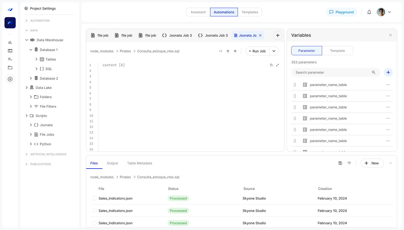This screenshot has width=404, height=230.
Task: Check the second Sales_Indicators.json row checkbox
Action: (x=95, y=211)
